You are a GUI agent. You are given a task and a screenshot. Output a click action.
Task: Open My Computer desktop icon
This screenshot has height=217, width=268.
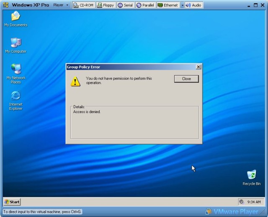[x=16, y=45]
